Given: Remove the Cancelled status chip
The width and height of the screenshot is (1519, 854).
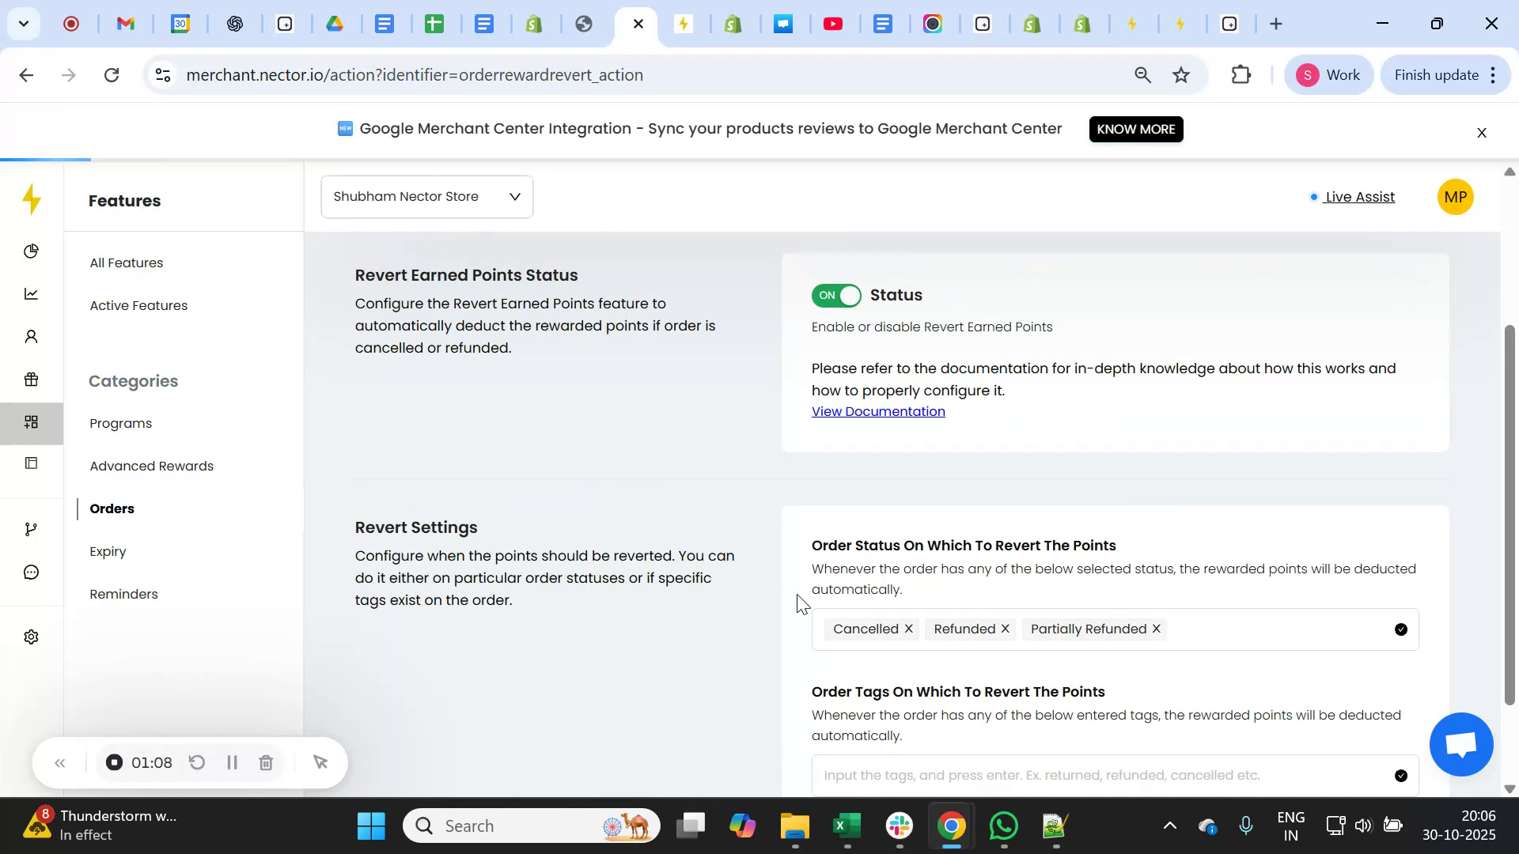Looking at the screenshot, I should pos(908,629).
